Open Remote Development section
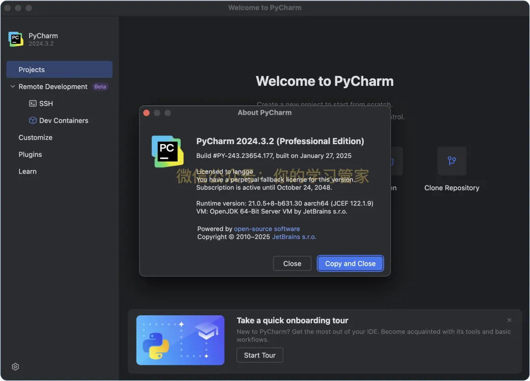530x381 pixels. (53, 86)
